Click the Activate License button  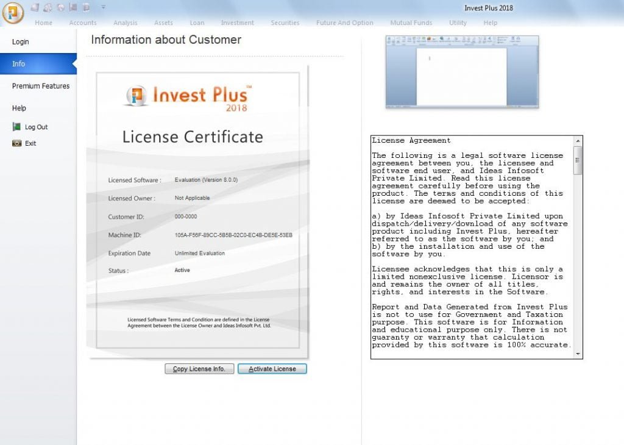272,369
